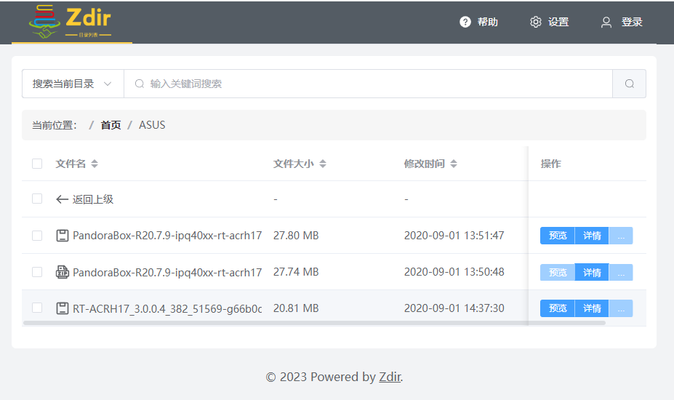Image resolution: width=674 pixels, height=400 pixels.
Task: Click 预览 button for first PandoraBox file
Action: coord(558,236)
